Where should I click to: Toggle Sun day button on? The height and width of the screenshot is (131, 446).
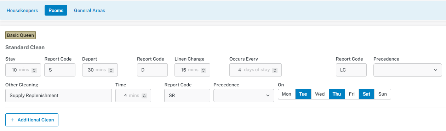click(383, 94)
